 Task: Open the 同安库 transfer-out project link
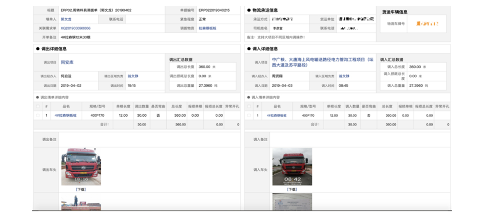66,62
